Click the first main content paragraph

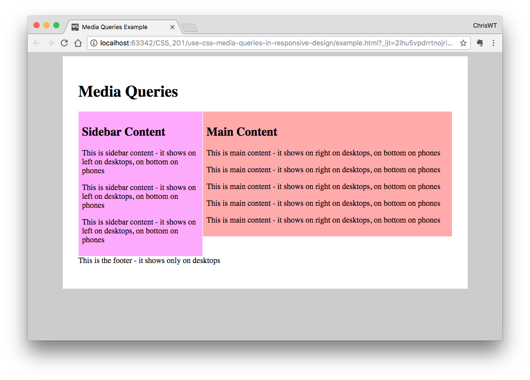[324, 153]
